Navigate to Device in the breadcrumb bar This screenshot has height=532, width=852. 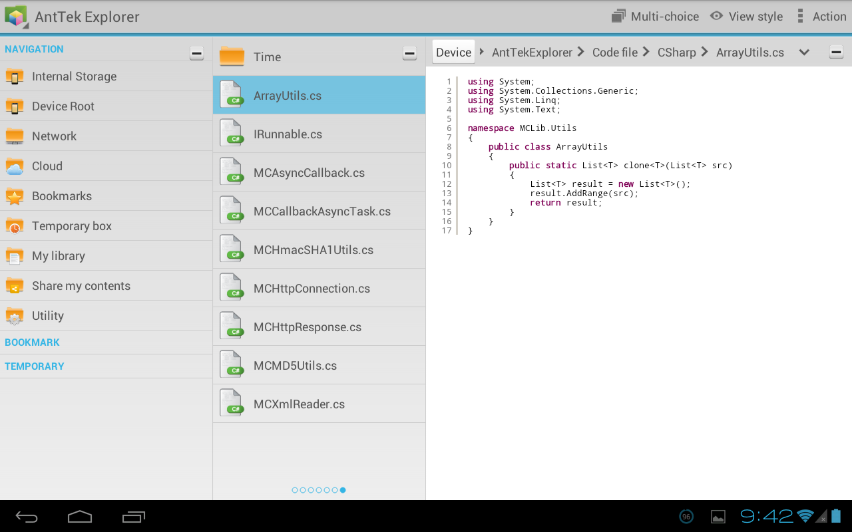[453, 52]
